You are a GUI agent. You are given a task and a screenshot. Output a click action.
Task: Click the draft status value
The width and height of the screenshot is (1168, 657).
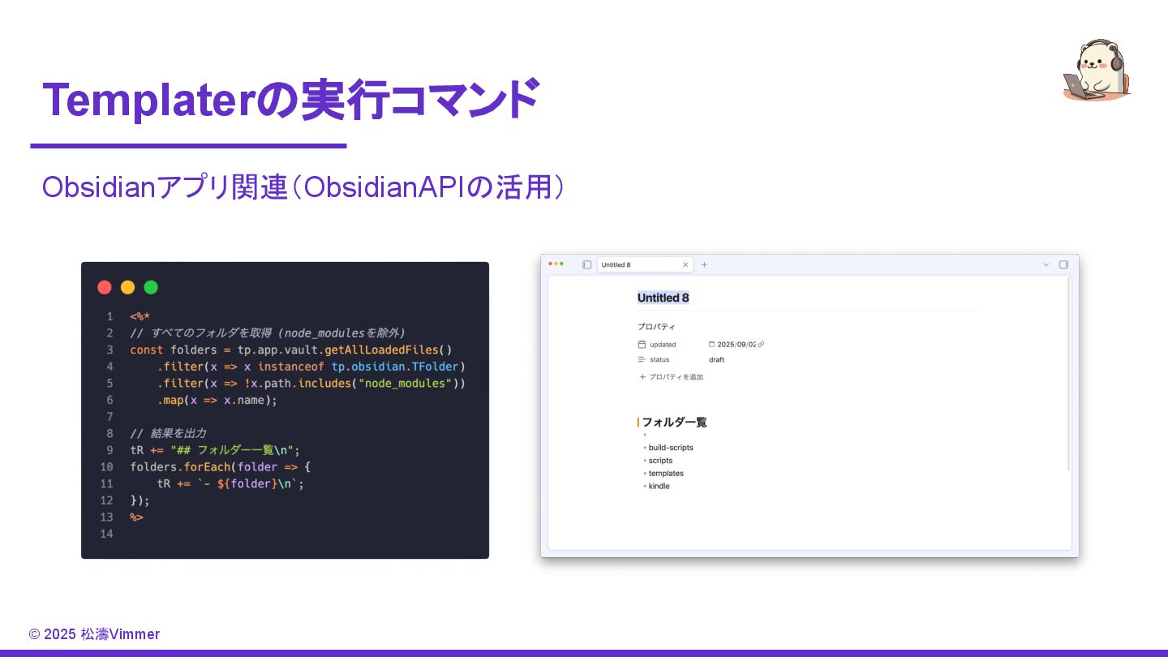point(716,359)
